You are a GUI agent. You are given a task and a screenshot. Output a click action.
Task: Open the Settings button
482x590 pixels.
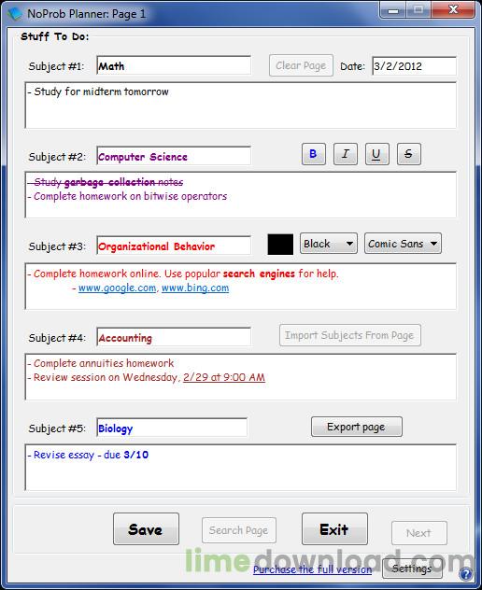pos(412,569)
